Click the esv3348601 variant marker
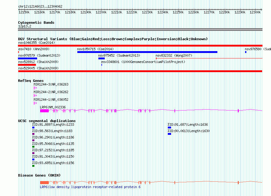Viewport: 271px width, 196px height. coord(102,65)
